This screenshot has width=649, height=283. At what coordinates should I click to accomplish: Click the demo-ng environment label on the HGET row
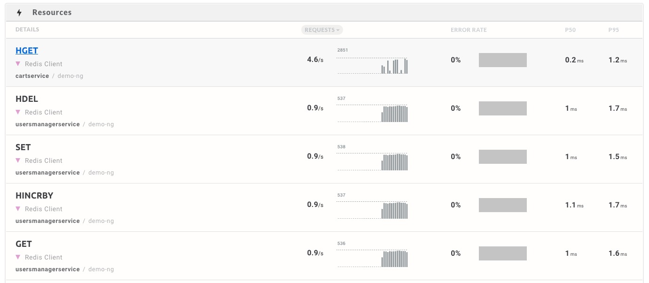click(x=70, y=76)
